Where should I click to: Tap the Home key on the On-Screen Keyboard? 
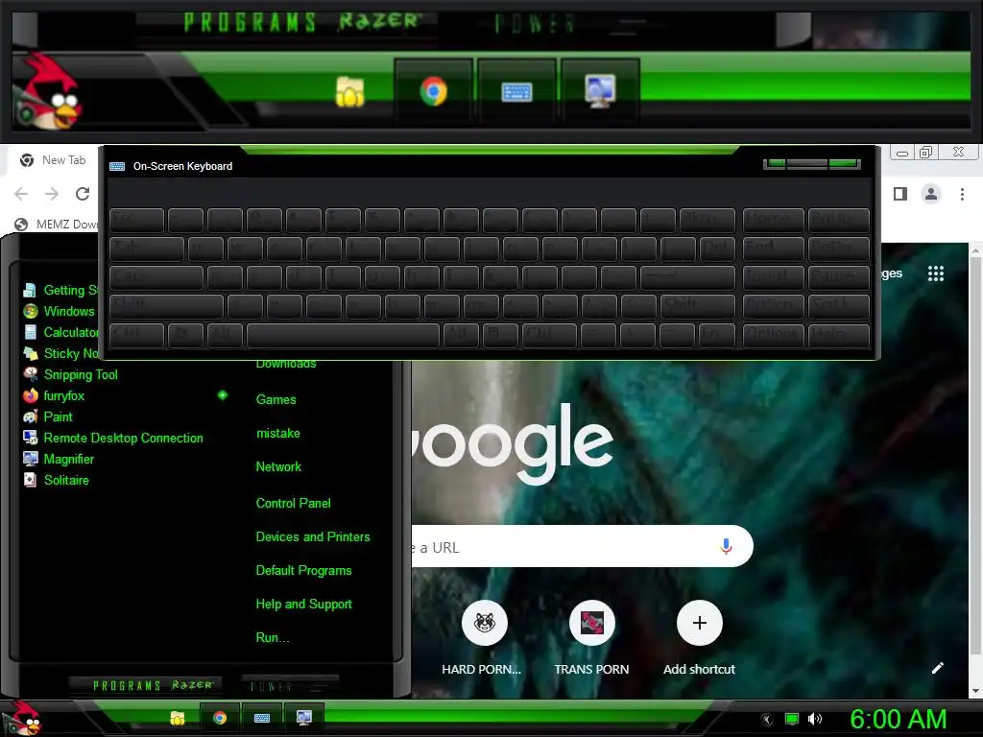tap(773, 220)
